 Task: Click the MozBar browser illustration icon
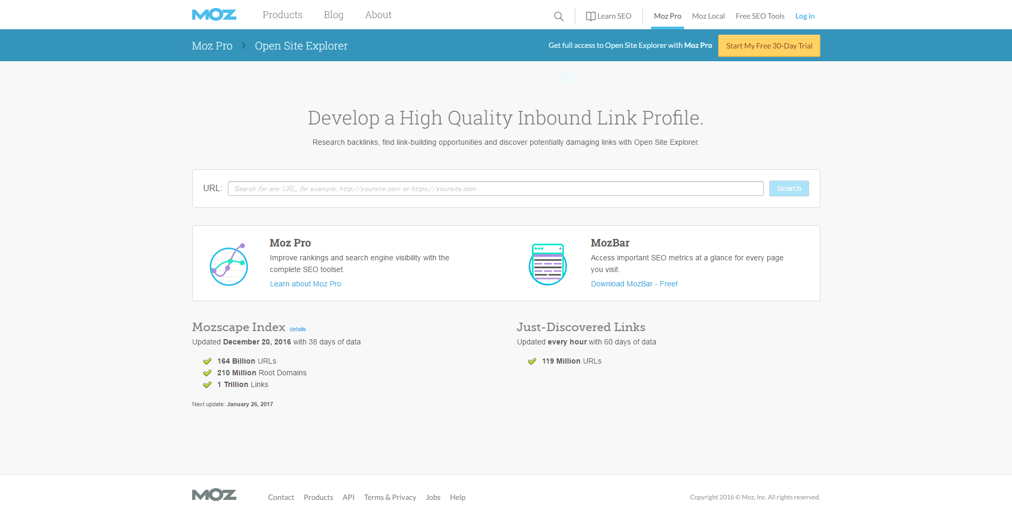[x=548, y=264]
